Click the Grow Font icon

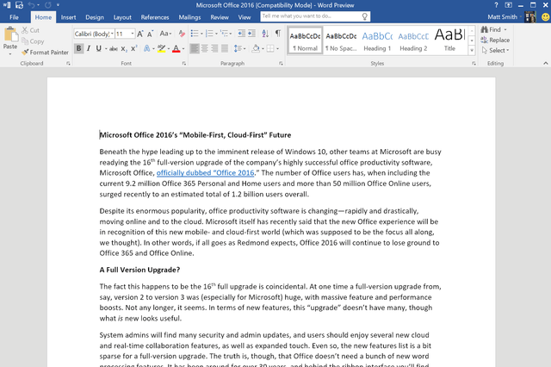(139, 34)
